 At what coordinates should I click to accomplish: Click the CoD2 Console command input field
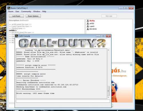63,101
